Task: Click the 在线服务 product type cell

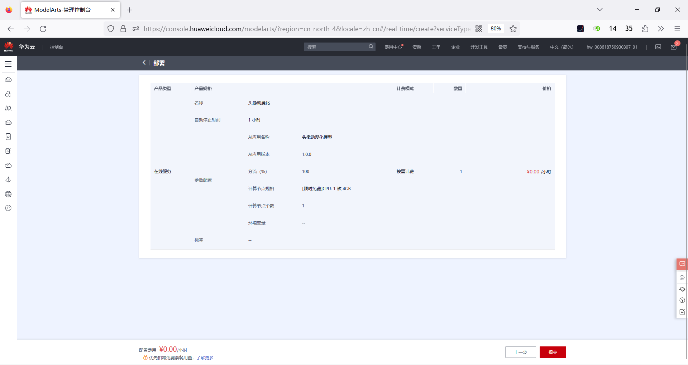Action: [163, 172]
